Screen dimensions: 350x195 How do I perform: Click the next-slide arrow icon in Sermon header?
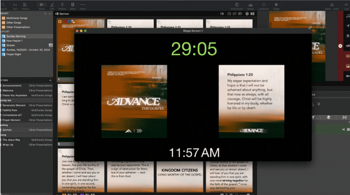[x=253, y=14]
